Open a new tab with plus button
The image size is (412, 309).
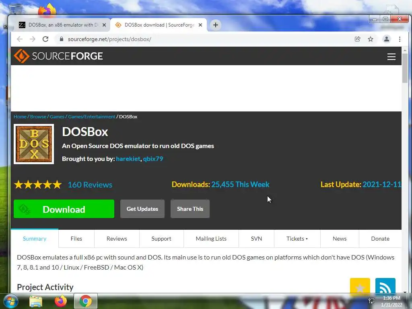point(216,25)
